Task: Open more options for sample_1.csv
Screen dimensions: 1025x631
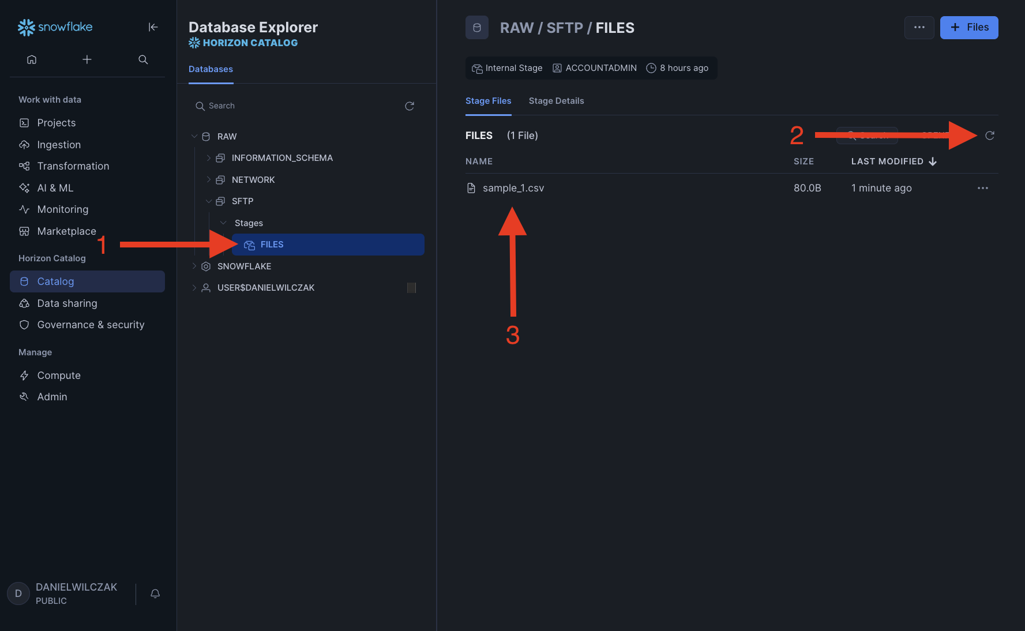Action: point(983,188)
